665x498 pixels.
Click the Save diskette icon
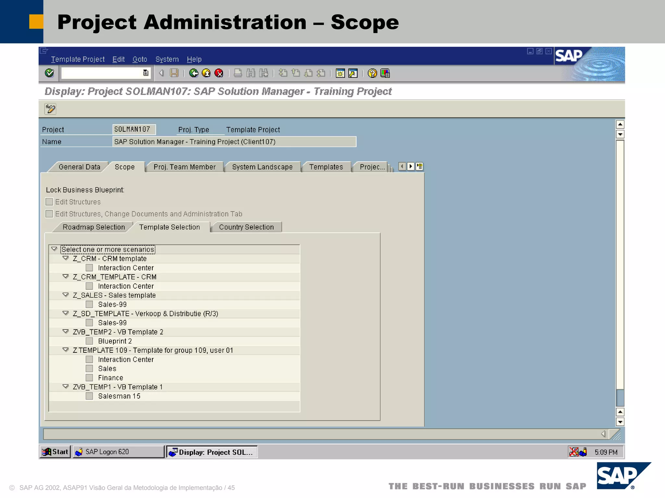click(174, 73)
